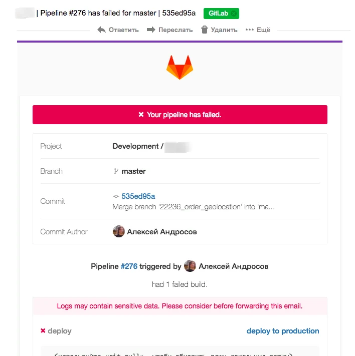Click the Development project name

coord(135,146)
